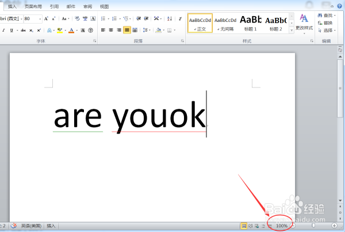Screen dimensions: 345x232
Task: Open the Paragraph dialog launcher
Action: click(182, 41)
